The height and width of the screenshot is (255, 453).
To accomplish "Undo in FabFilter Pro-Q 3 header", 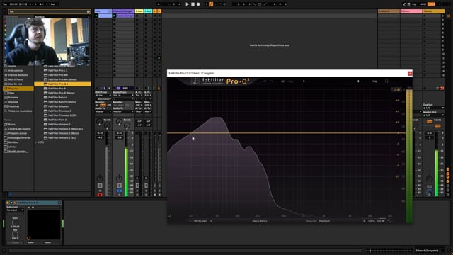I will point(265,81).
